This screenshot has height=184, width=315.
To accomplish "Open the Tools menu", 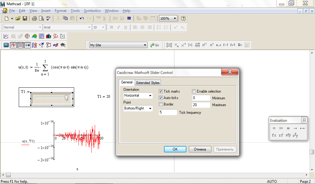I will coord(75,11).
